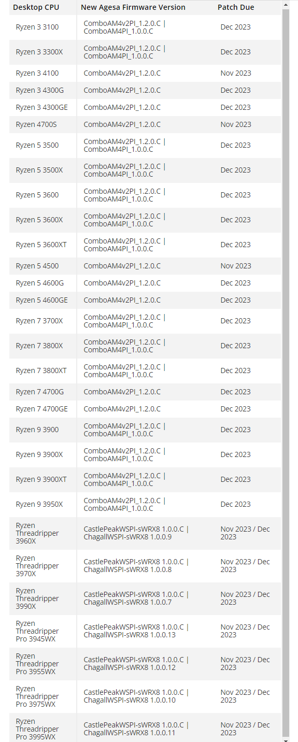Click the Ryzen Threadripper 3960X cell

[x=43, y=533]
